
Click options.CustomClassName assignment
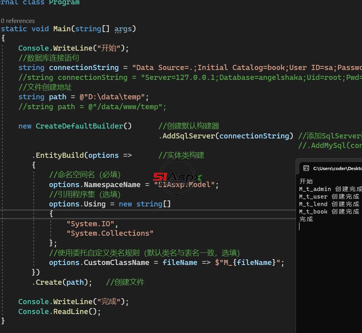click(167, 262)
